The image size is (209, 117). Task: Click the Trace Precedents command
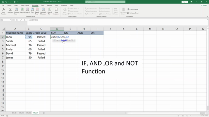[x=91, y=9]
